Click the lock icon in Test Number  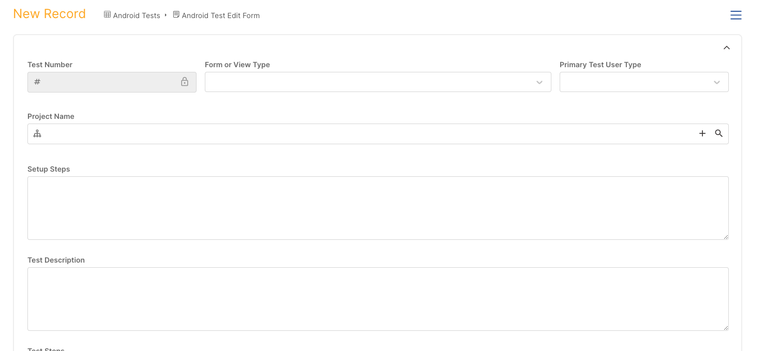pos(185,82)
